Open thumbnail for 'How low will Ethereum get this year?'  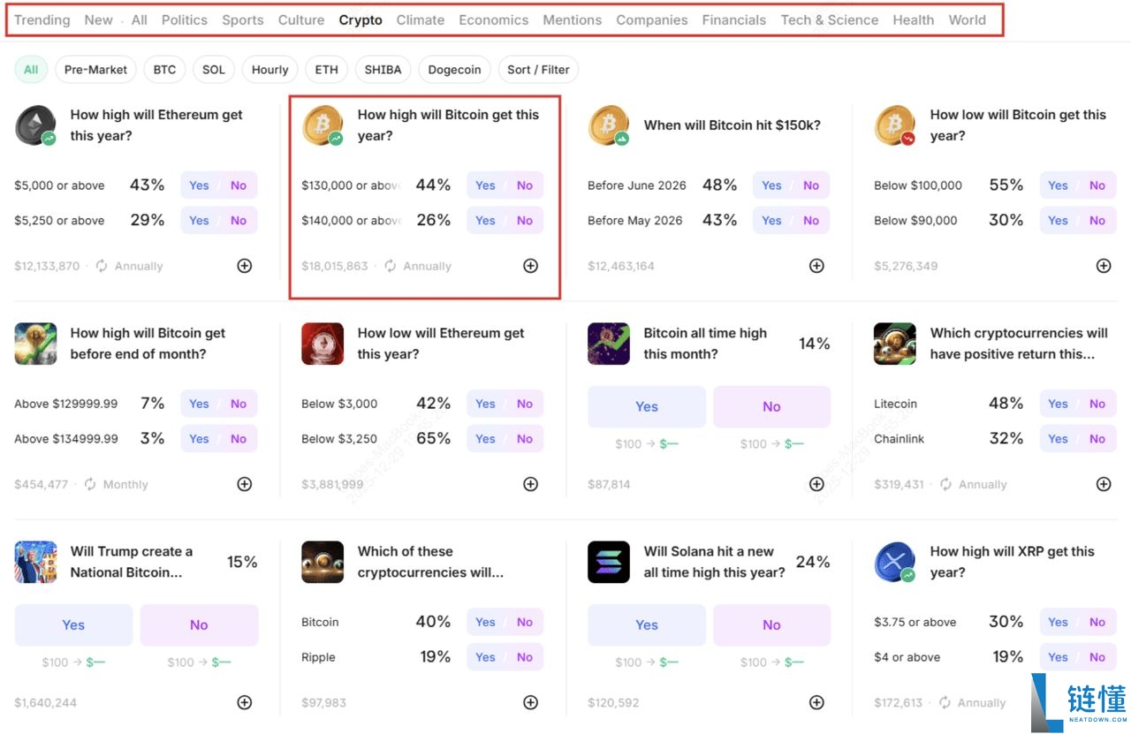pyautogui.click(x=323, y=344)
